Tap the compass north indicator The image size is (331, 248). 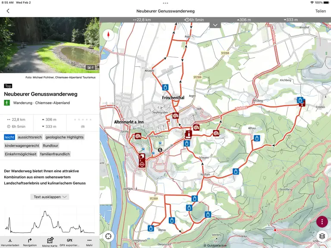108,35
